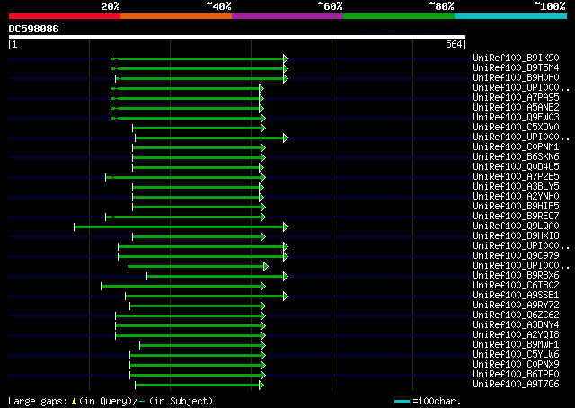Viewport: 575px width, 408px height.
Task: Select the UniRef100_C0PNX9 label
Action: pyautogui.click(x=516, y=365)
